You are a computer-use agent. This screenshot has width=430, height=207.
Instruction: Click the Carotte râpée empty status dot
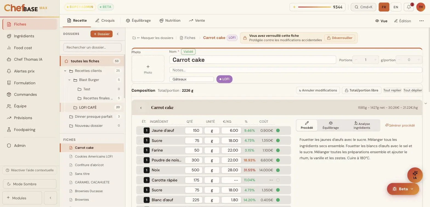point(278,180)
